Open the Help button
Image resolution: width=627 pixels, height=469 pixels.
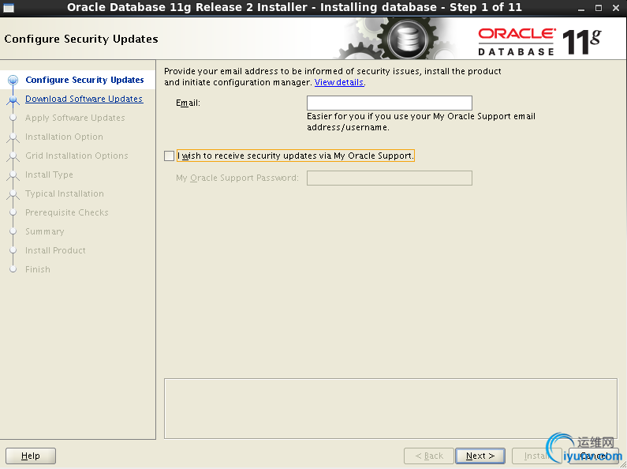pyautogui.click(x=31, y=456)
